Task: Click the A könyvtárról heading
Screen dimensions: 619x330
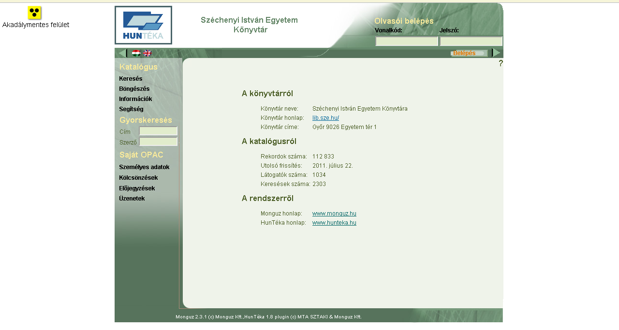Action: (x=267, y=94)
